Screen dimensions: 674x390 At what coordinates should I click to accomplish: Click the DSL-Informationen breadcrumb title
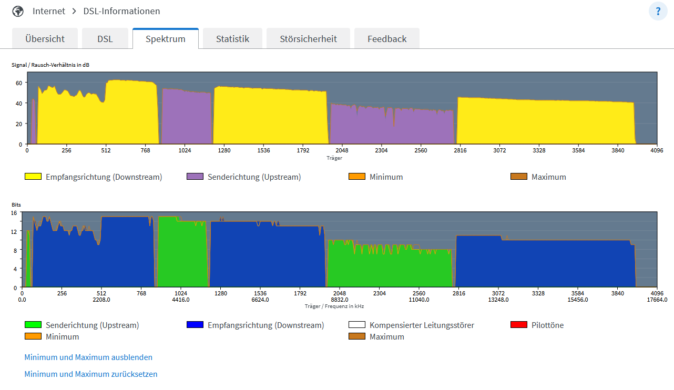click(x=121, y=11)
